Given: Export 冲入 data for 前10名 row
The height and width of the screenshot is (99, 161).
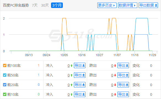Looking at the screenshot, I should point(80,94).
